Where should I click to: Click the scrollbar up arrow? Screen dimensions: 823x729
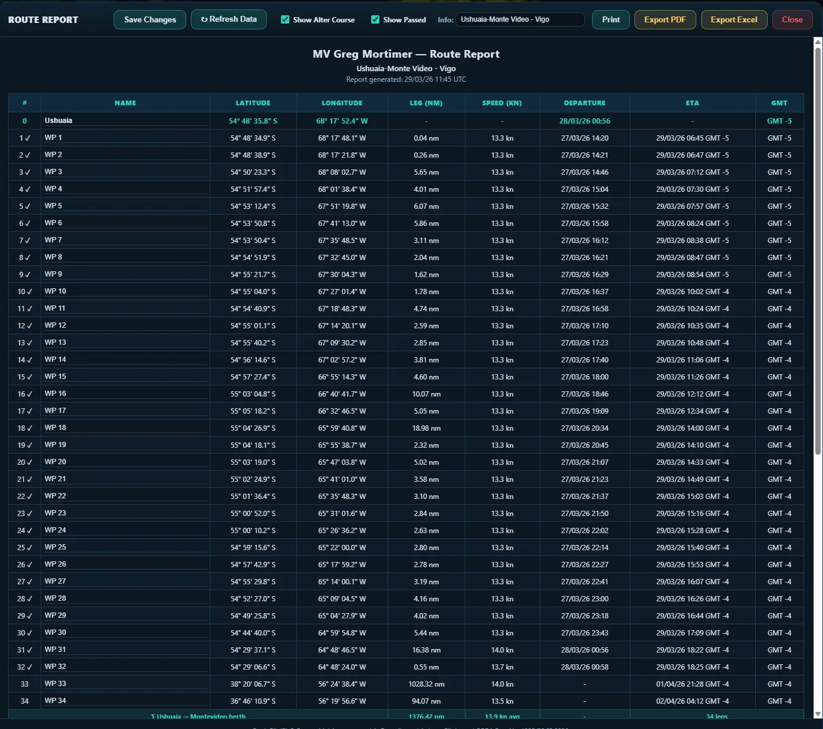[x=818, y=42]
